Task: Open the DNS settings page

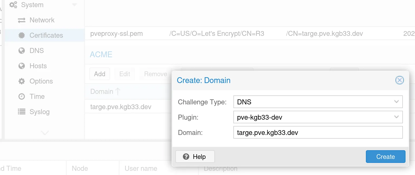Action: point(44,51)
